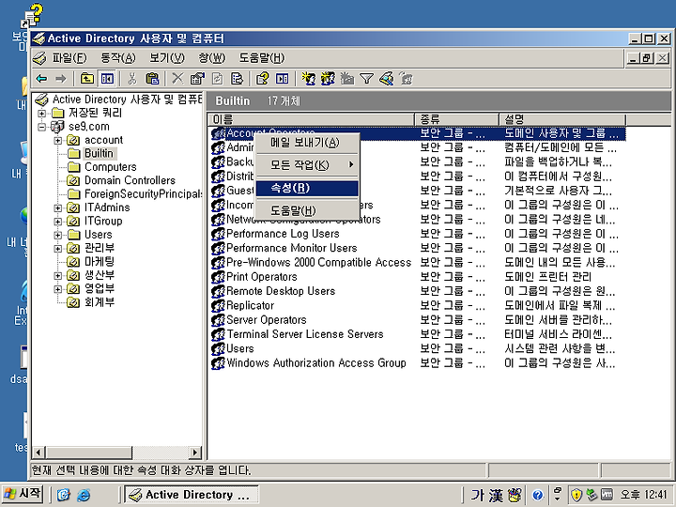
Task: Expand the 관리부 tree node
Action: pos(58,248)
